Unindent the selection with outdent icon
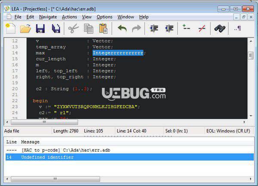The image size is (258, 186). click(169, 28)
